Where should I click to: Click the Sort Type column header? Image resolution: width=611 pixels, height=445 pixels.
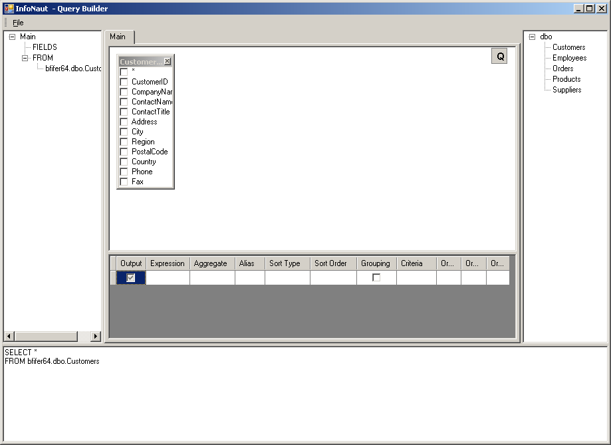[x=285, y=263]
